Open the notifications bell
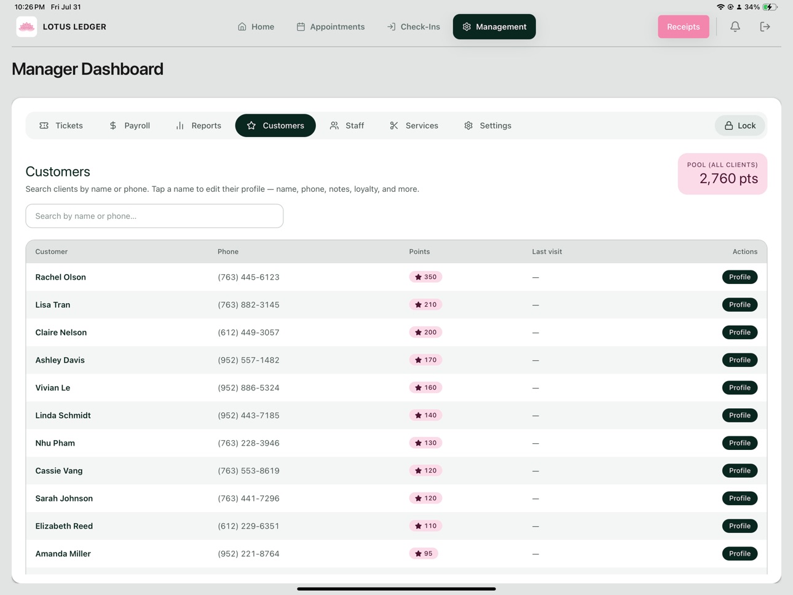Viewport: 793px width, 595px height. click(x=735, y=26)
